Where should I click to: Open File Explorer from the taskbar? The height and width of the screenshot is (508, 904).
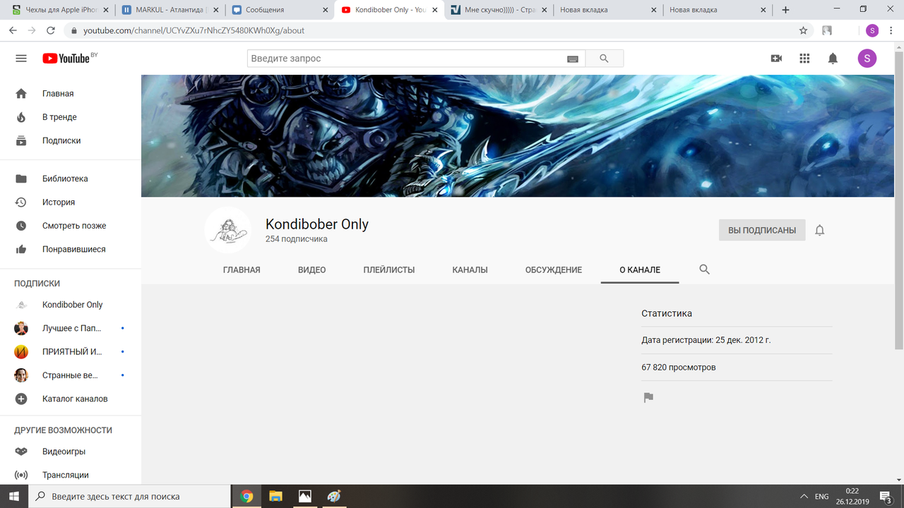275,496
